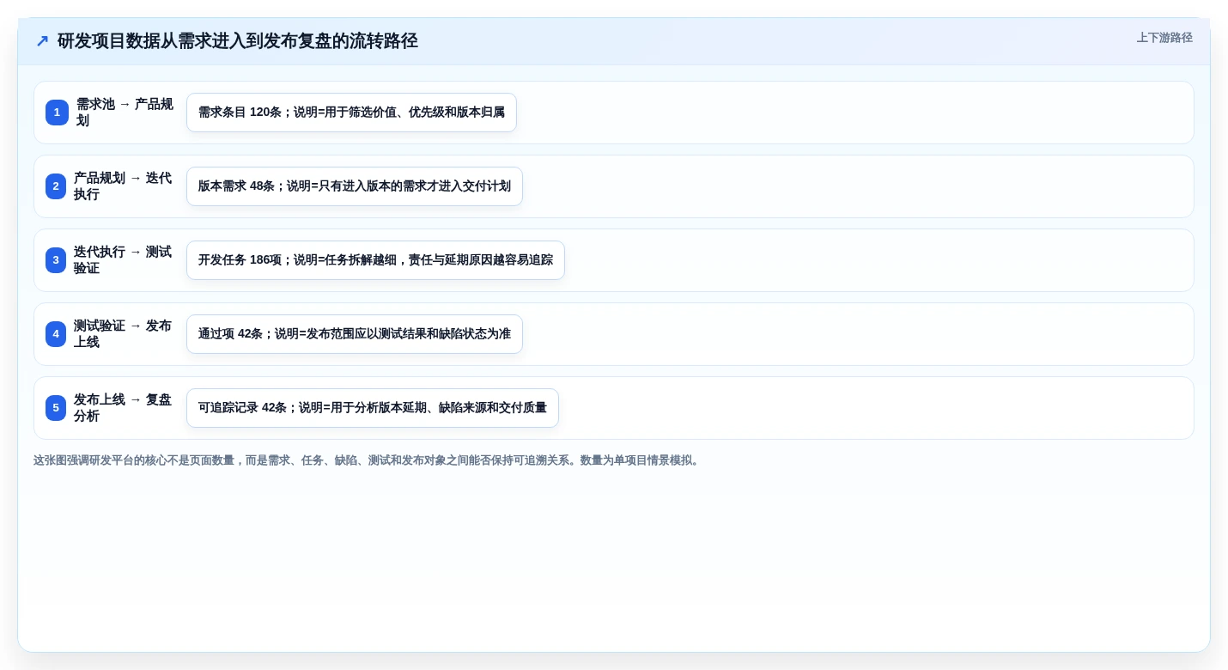Open the 开发任务 186项 detail box

pyautogui.click(x=375, y=260)
